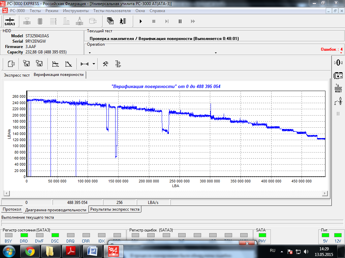Click the chart scrollbar right arrow
Screen dimensions: 345x258
tap(324, 193)
